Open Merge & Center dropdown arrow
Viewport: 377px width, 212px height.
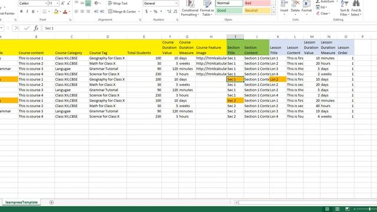(x=139, y=12)
